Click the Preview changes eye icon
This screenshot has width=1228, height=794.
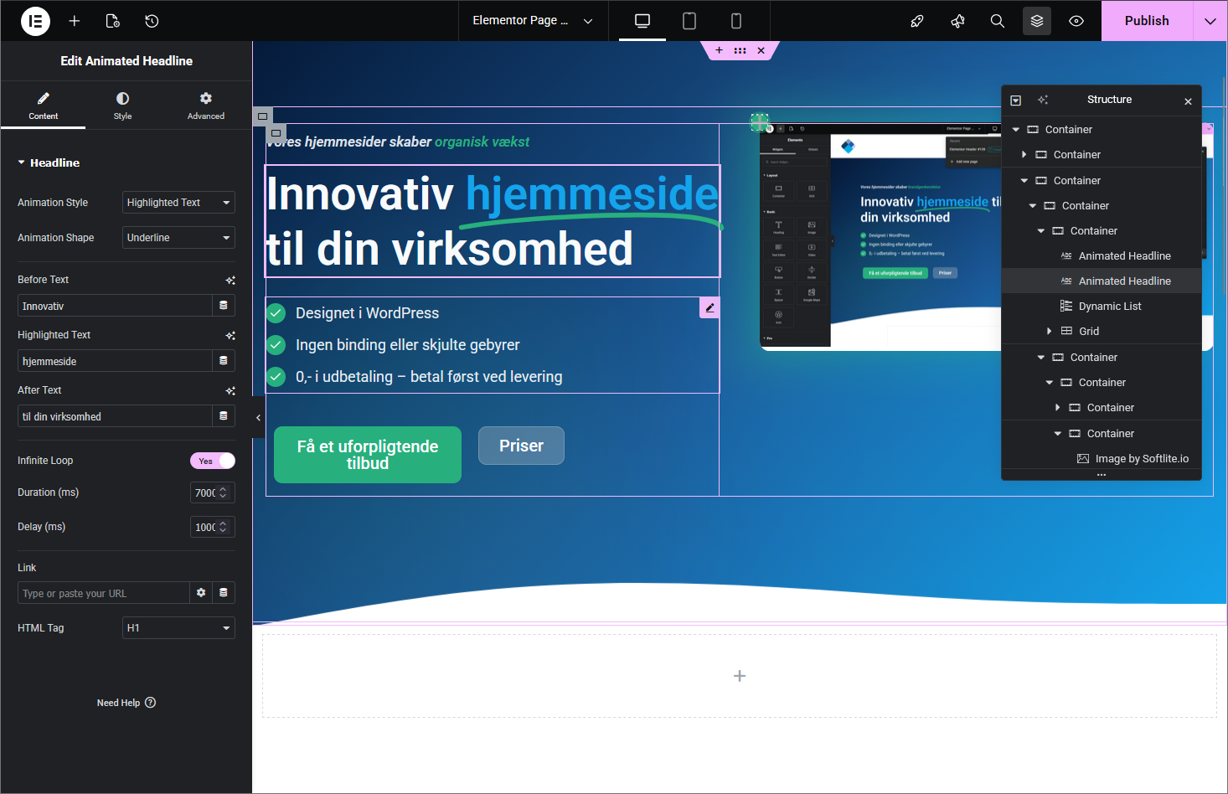1076,21
